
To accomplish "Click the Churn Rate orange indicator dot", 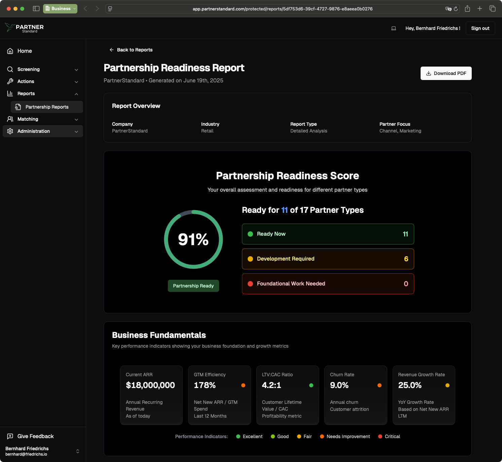I will [380, 385].
